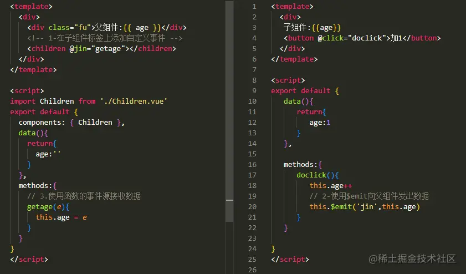466x274 pixels.
Task: Click the import keyword
Action: coord(23,102)
